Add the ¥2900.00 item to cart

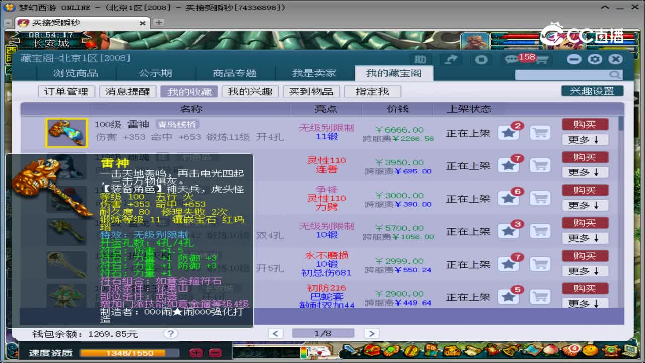tap(540, 297)
